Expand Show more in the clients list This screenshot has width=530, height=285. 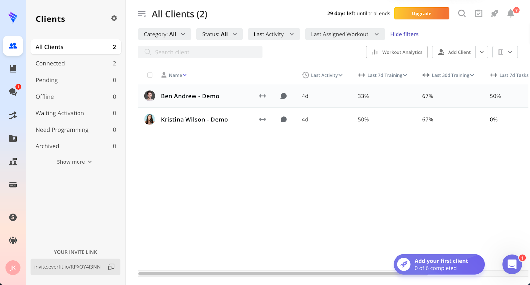(74, 162)
